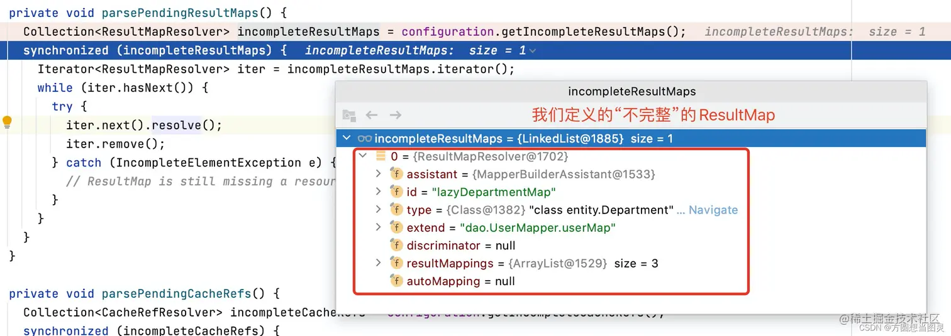
Task: Click iter.remove() in the code
Action: (x=116, y=144)
